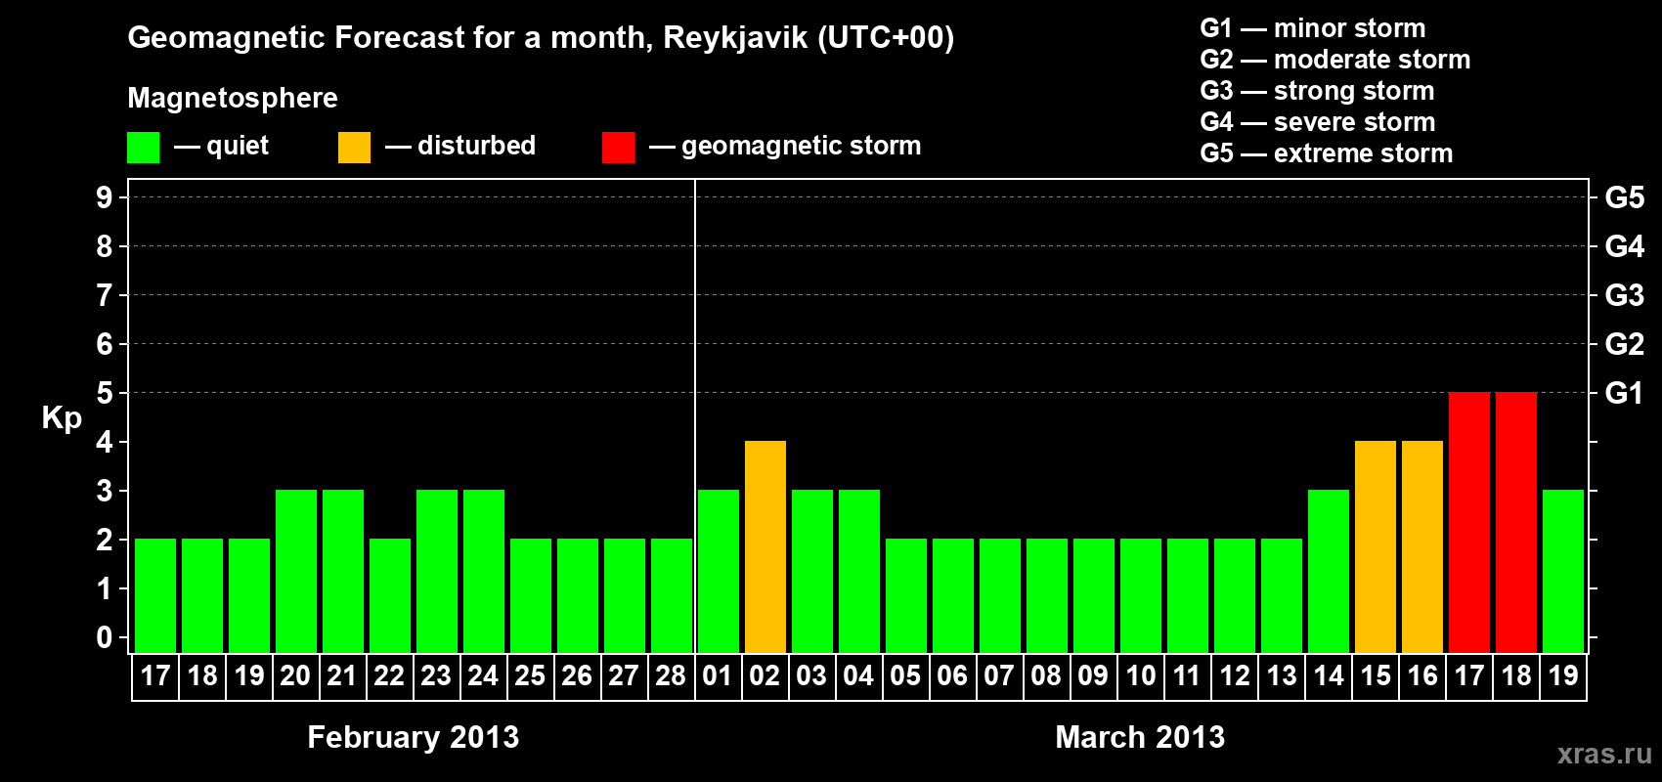The width and height of the screenshot is (1662, 782).
Task: Click the "March 2013" month label
Action: (1140, 737)
